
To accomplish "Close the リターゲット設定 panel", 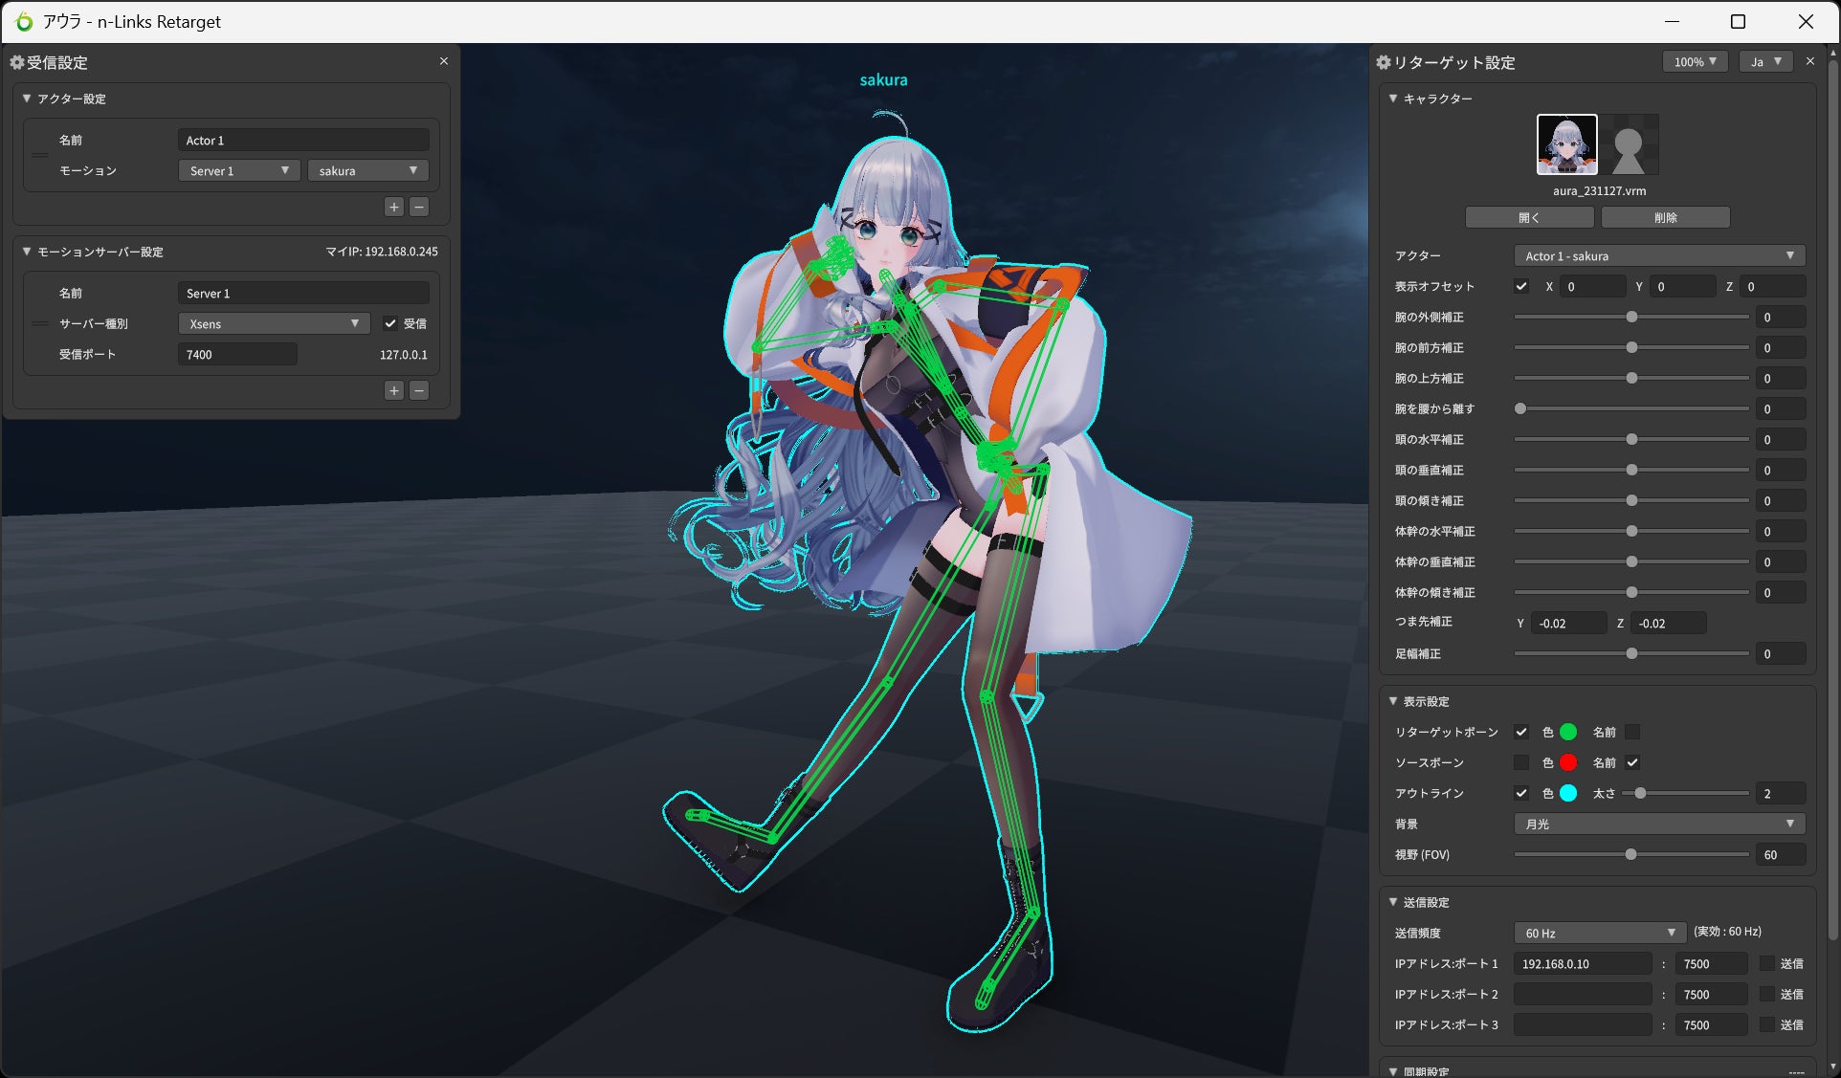I will [x=1809, y=61].
